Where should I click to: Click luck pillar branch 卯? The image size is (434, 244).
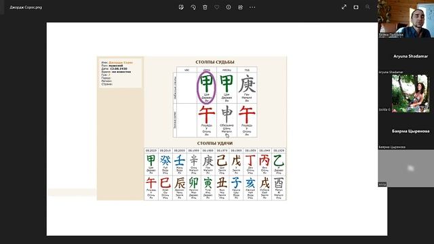(194, 183)
